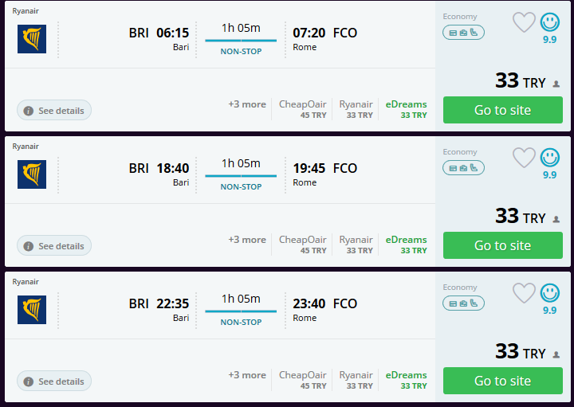574x407 pixels.
Task: Select CheapOair 45 TRY offer, 06:15 flight
Action: (303, 109)
